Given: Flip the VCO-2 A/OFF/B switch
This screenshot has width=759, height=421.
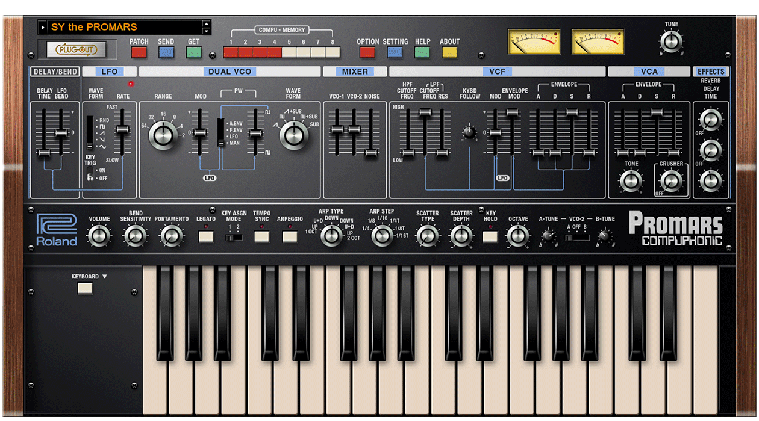Looking at the screenshot, I should click(x=578, y=238).
